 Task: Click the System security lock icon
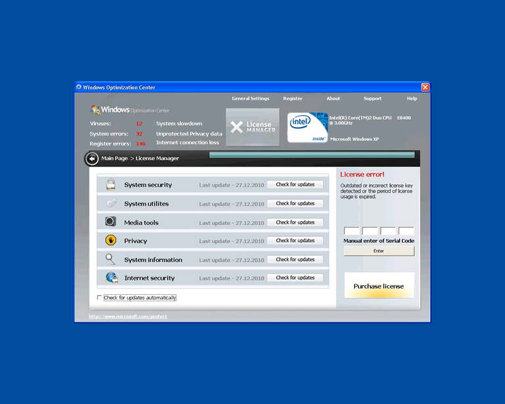point(111,185)
